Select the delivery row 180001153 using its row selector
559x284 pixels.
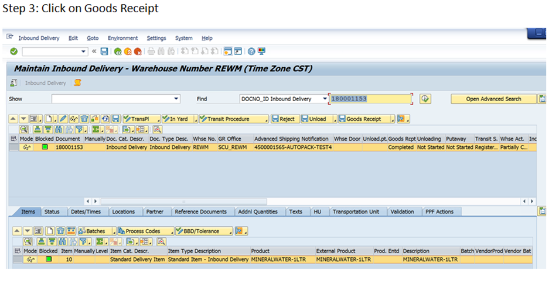13,147
